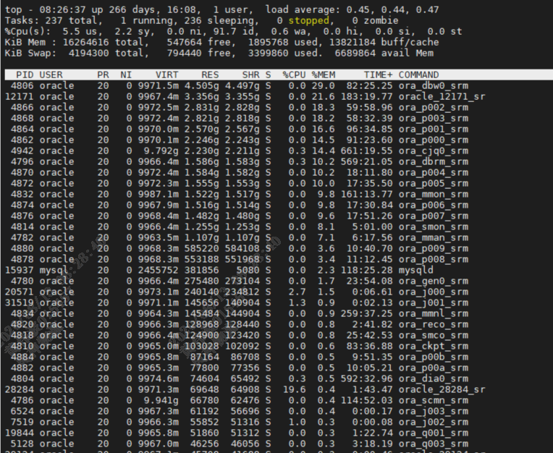Select the ora_reco_srm command
553x453 pixels.
434,325
